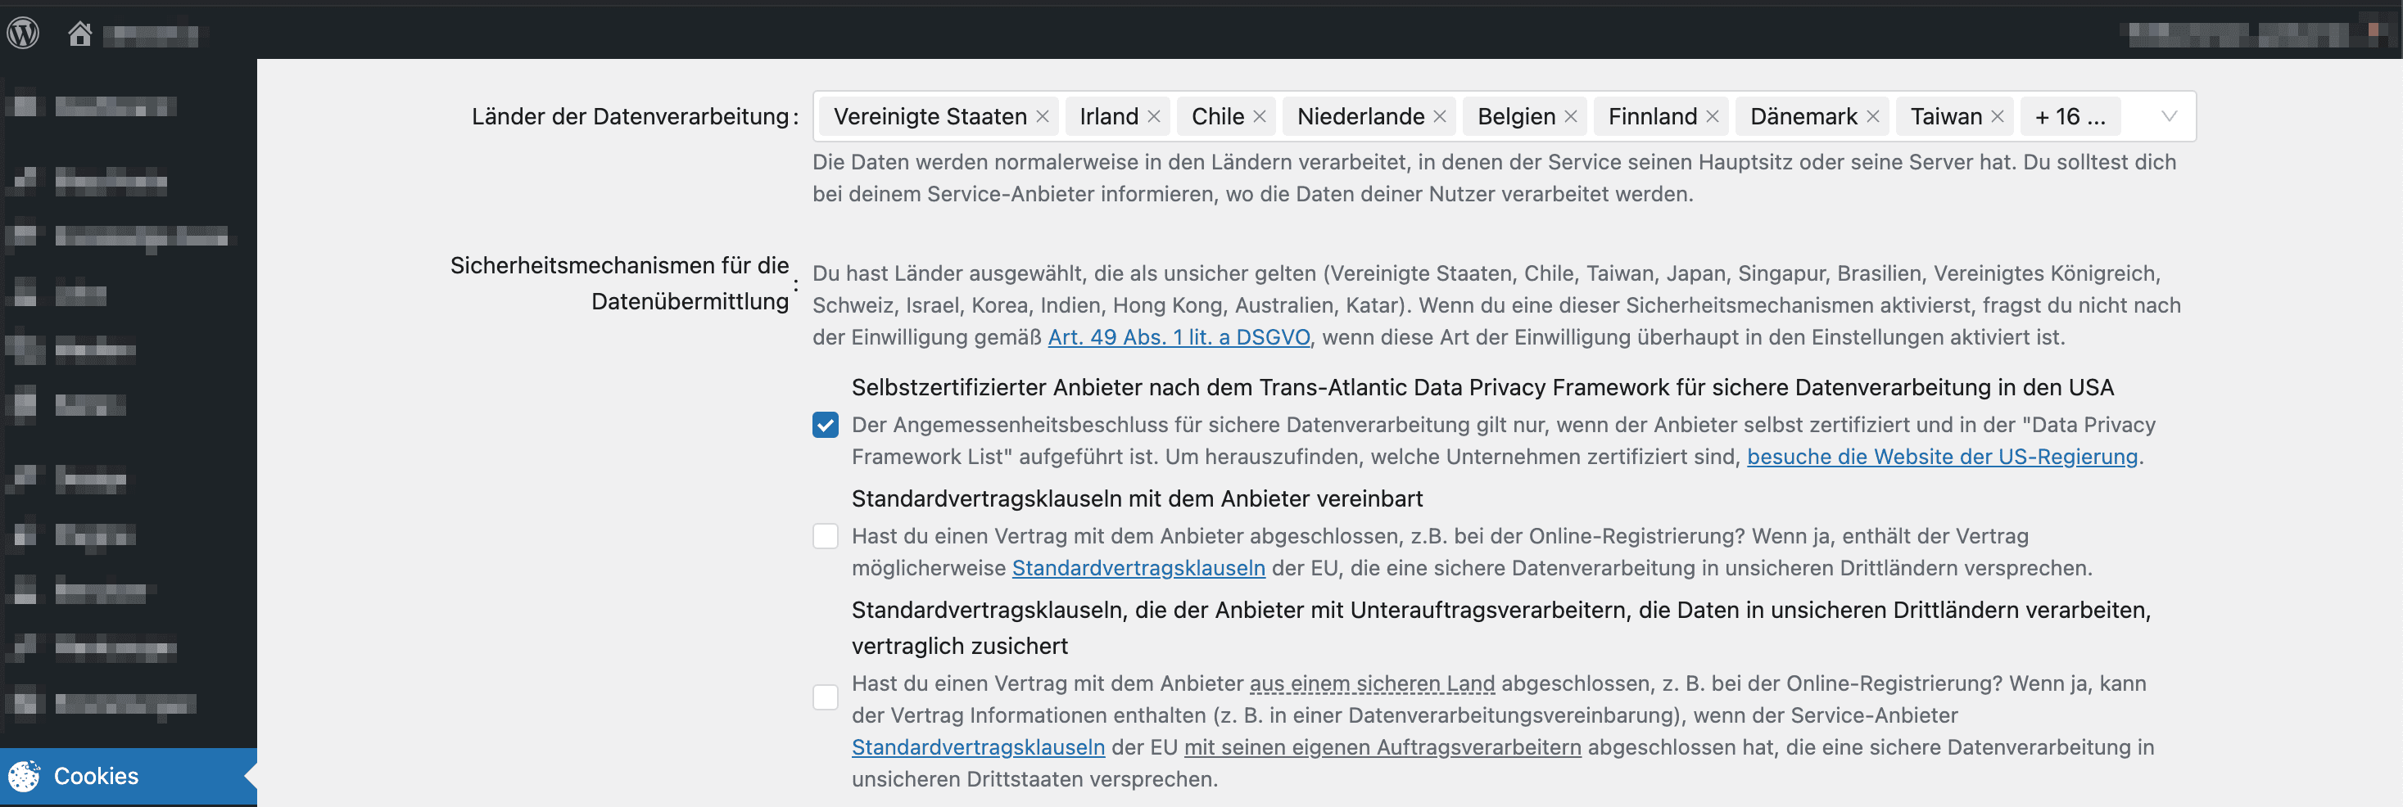Uncheck the Trans-Atlantic Data Privacy Framework checkbox
Viewport: 2403px width, 807px height.
point(825,425)
